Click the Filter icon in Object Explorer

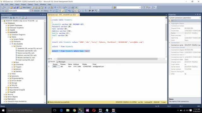click(20, 18)
